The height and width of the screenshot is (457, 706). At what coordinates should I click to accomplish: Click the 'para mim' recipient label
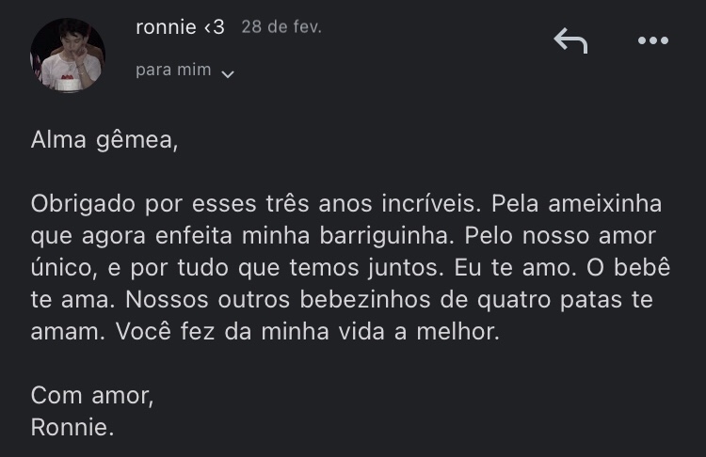(173, 71)
